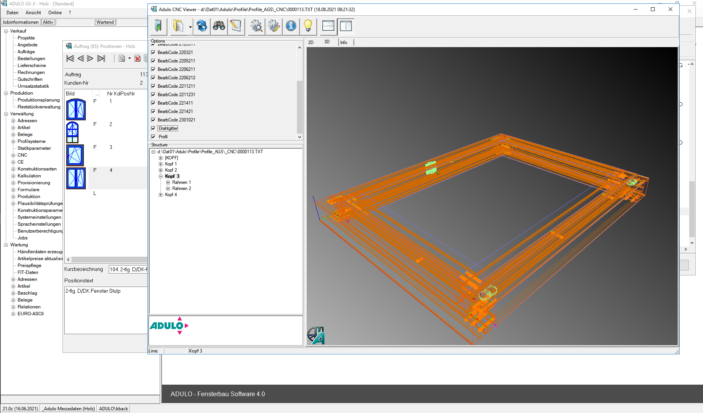Toggle BearbCode.2211211 checkbox
Screen dimensions: 703x413
click(x=153, y=86)
